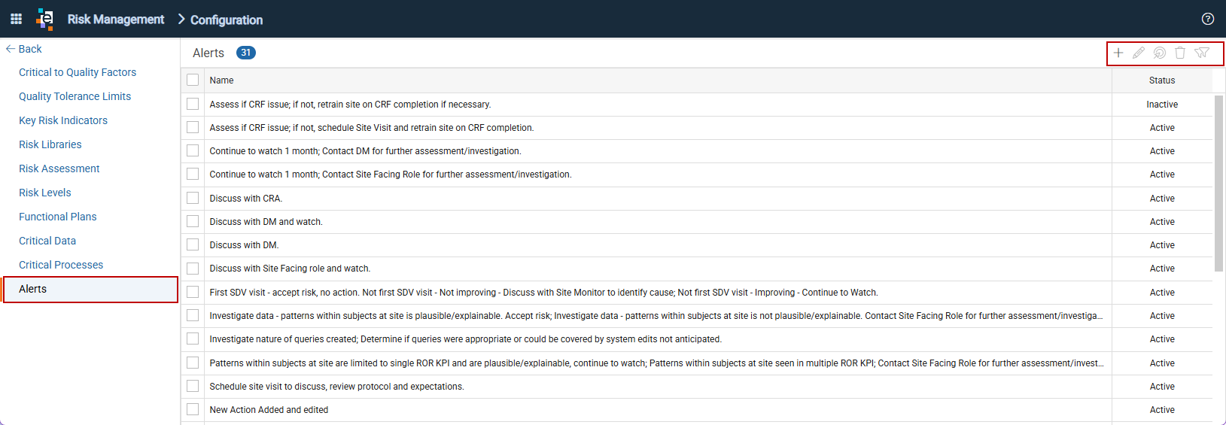Check the box for Discuss with CRA

click(x=193, y=198)
